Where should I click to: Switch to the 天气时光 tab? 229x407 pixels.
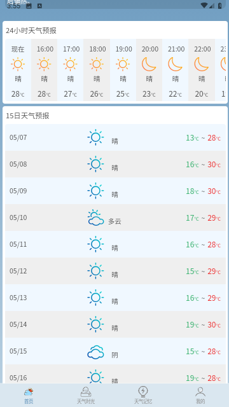click(86, 396)
